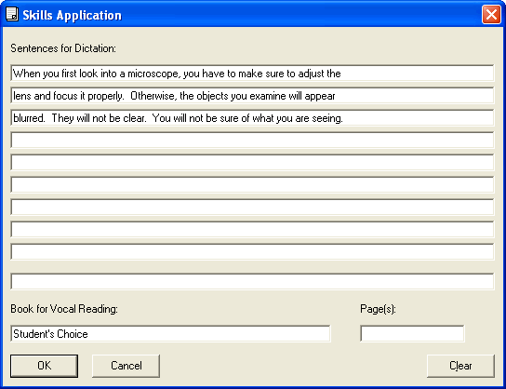Click the first empty dictation field below 'blurred'
The width and height of the screenshot is (506, 389).
(252, 141)
